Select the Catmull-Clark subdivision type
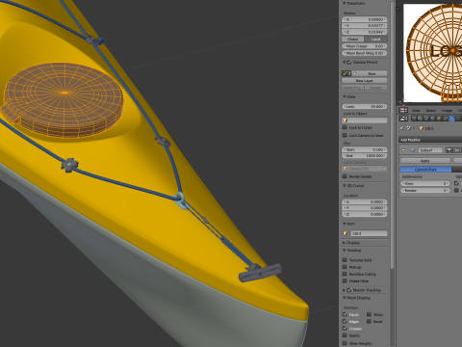 click(425, 170)
